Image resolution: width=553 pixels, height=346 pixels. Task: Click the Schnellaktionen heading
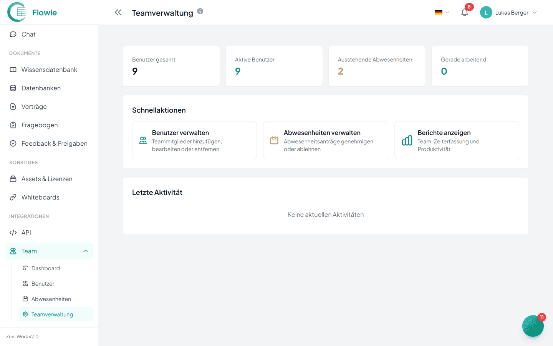tap(159, 110)
